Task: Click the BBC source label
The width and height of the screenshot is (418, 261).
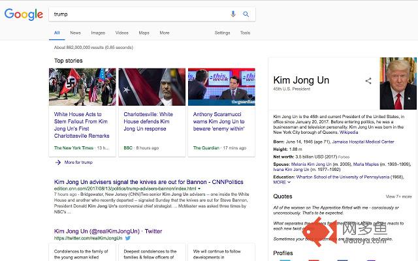Action: (x=128, y=148)
